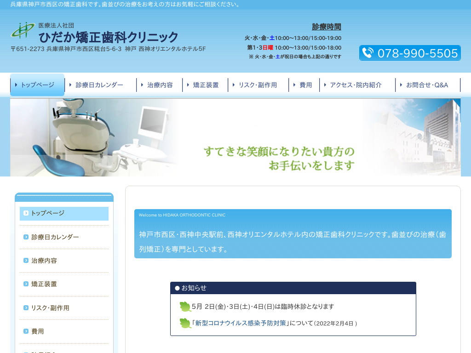This screenshot has height=353, width=471.
Task: Click the arrow icon beside sidebar トップページ
Action: tap(26, 213)
